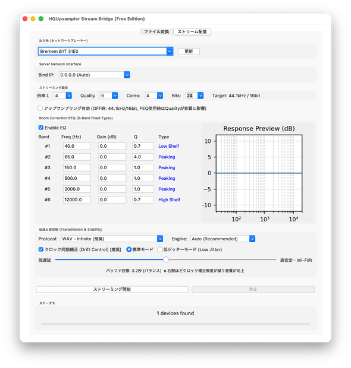Open the Quality dropdown
This screenshot has height=368, width=351.
[x=109, y=96]
